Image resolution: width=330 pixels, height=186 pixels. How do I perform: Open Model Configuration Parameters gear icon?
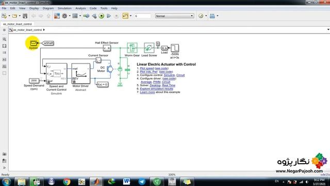click(x=64, y=16)
